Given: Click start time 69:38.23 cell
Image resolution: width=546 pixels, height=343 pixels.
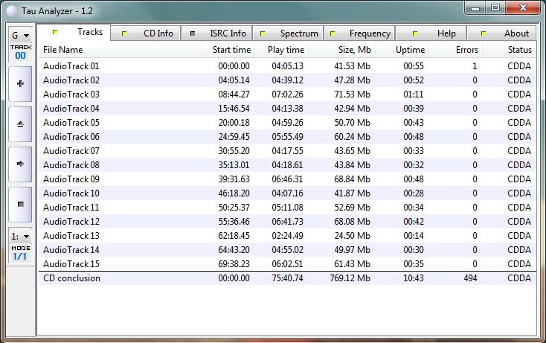Looking at the screenshot, I should [234, 264].
